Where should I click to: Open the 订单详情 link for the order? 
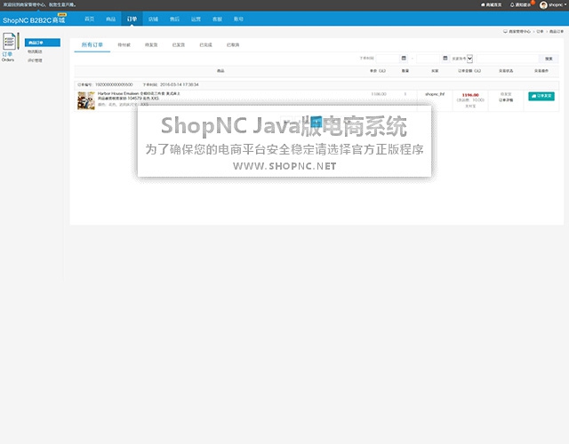[x=506, y=100]
